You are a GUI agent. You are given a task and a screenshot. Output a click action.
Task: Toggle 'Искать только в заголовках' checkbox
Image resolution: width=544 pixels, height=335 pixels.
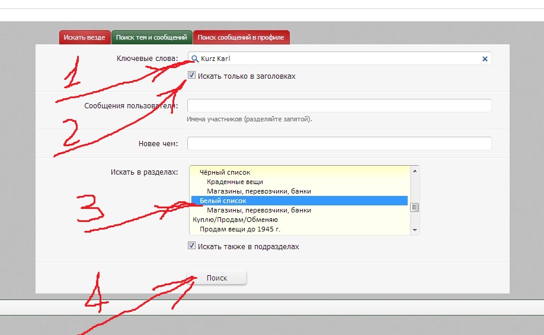tap(191, 76)
